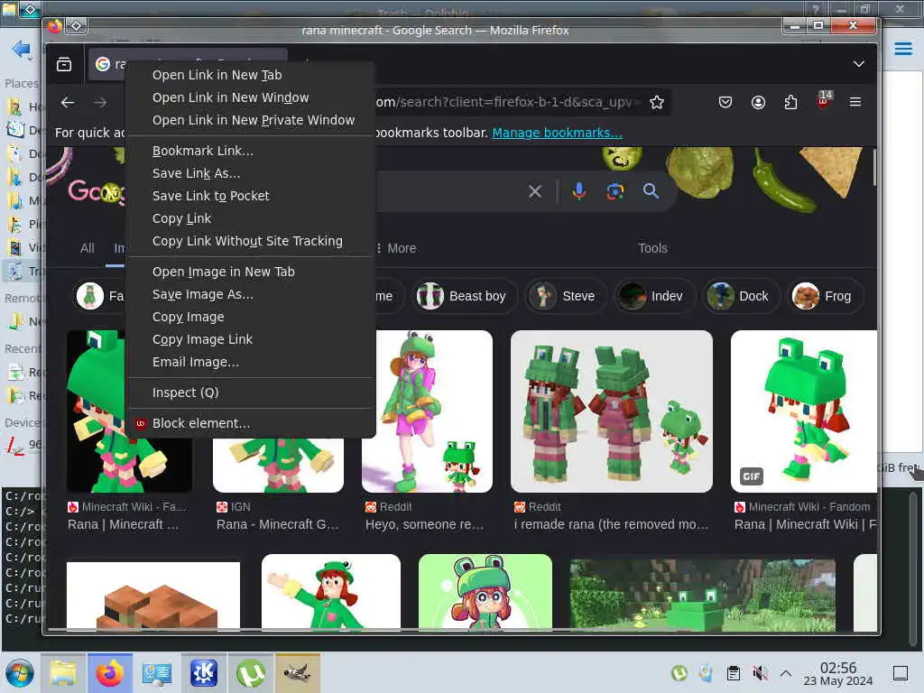Click Dolphin back arrow icon
924x693 pixels.
coord(21,49)
